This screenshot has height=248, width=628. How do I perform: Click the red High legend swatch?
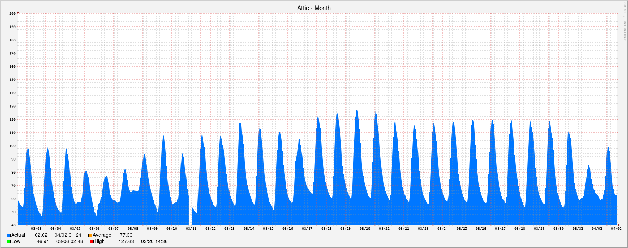92,242
